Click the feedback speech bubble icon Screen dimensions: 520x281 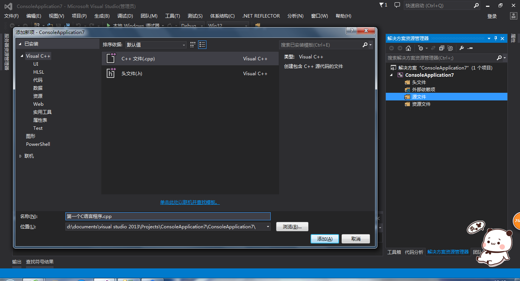click(x=397, y=5)
